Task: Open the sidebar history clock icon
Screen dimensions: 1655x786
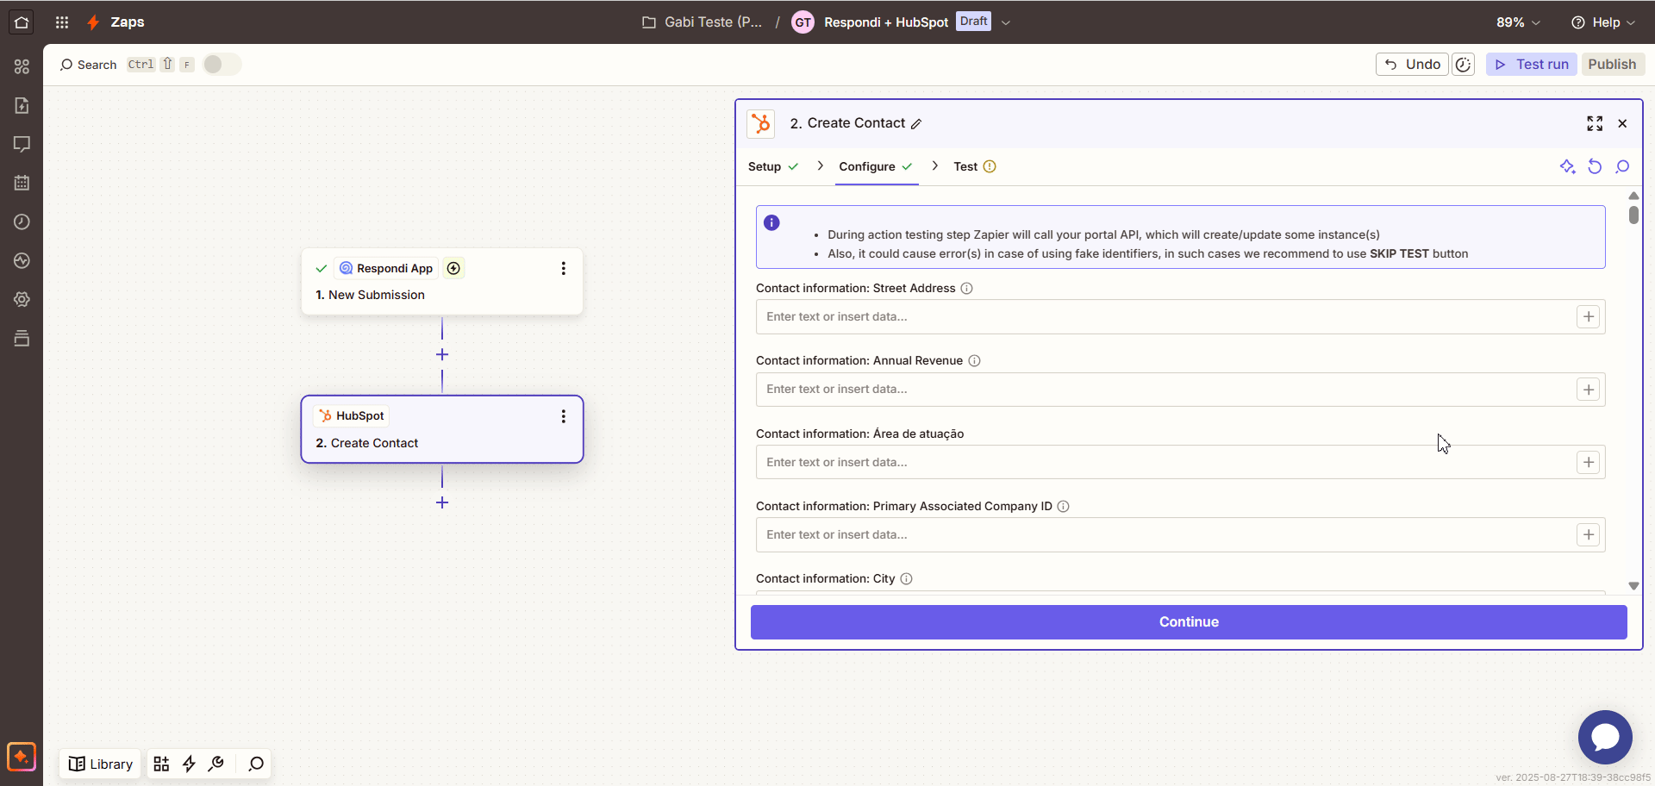Action: point(22,221)
